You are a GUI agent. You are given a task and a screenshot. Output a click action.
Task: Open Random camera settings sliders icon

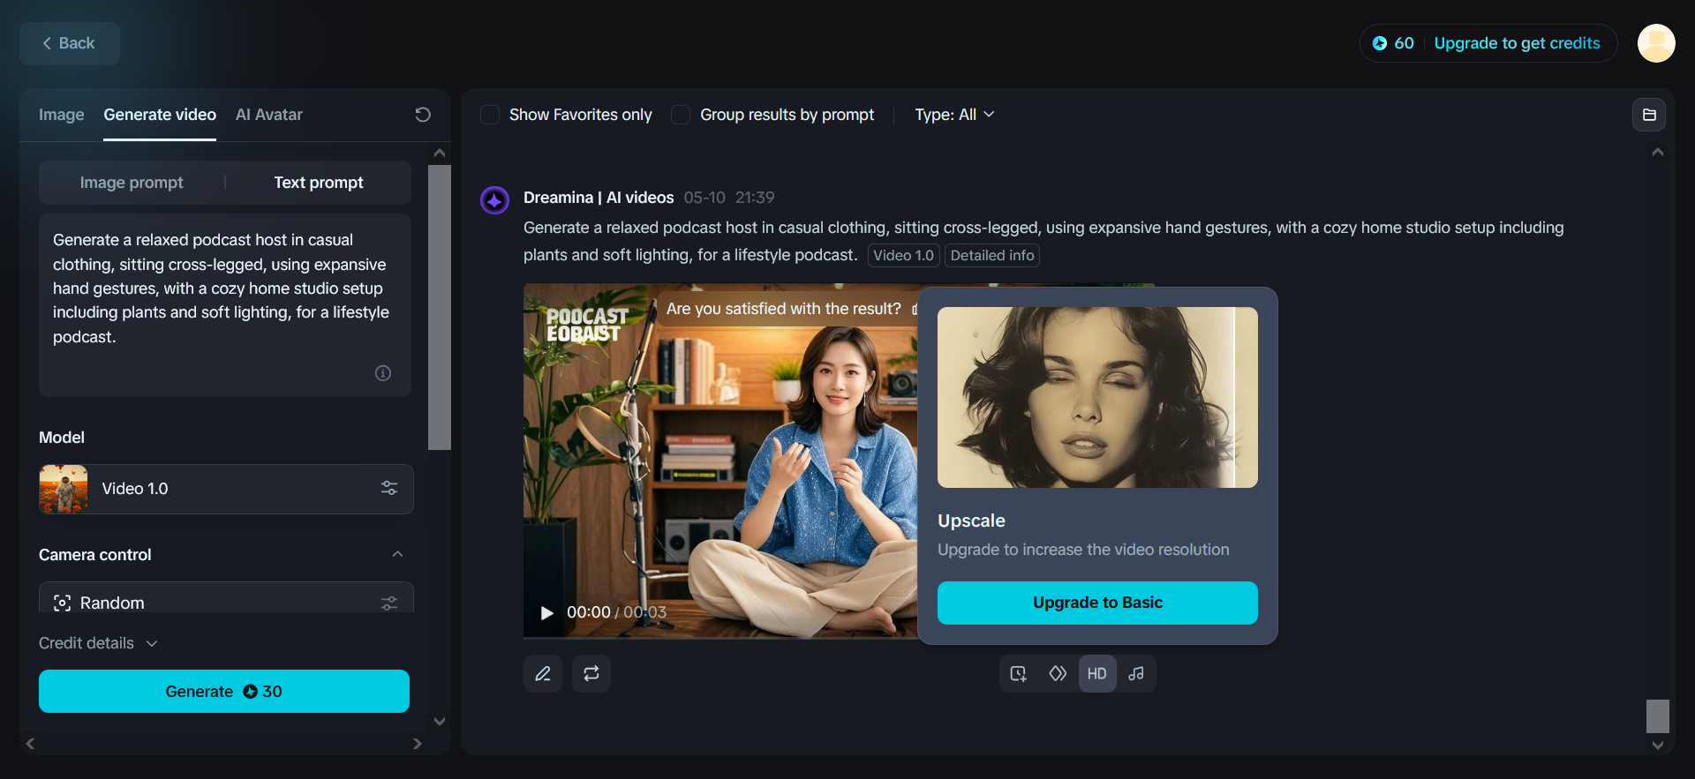389,603
